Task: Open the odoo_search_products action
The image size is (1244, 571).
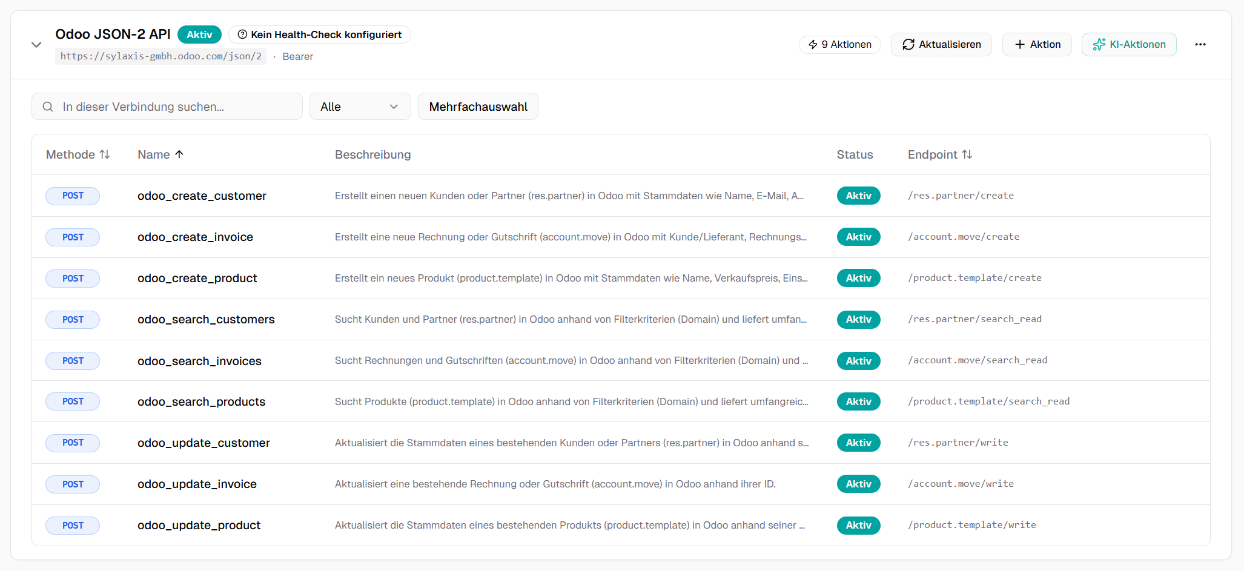Action: click(201, 401)
